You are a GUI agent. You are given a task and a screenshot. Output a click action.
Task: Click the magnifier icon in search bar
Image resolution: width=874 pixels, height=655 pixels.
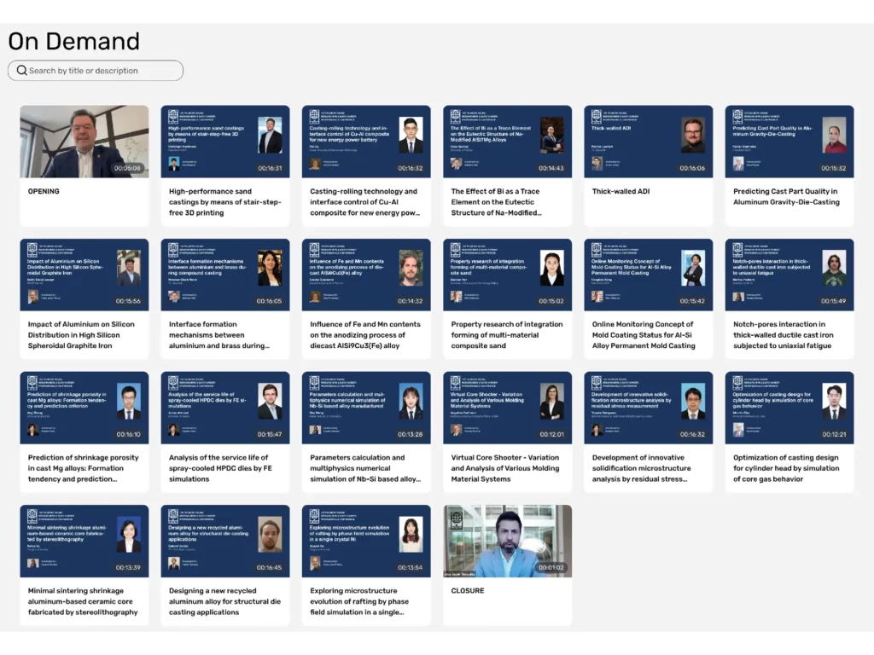pos(22,71)
